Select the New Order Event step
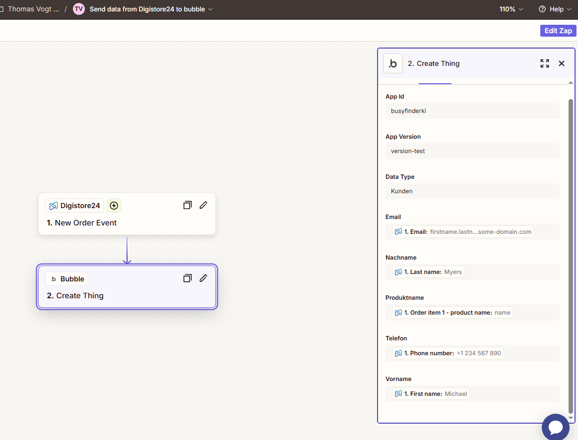This screenshot has height=440, width=578. (x=127, y=214)
